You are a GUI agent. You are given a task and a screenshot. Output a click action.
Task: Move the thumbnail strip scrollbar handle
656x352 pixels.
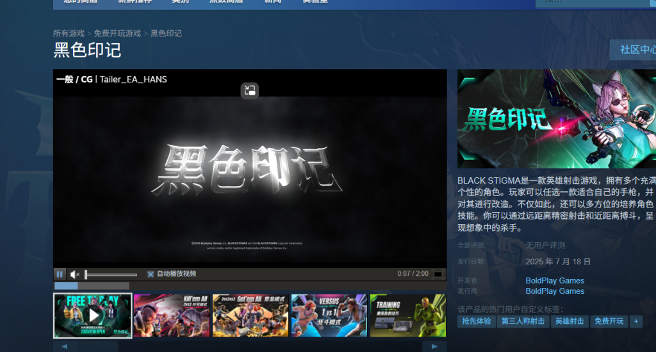click(98, 347)
